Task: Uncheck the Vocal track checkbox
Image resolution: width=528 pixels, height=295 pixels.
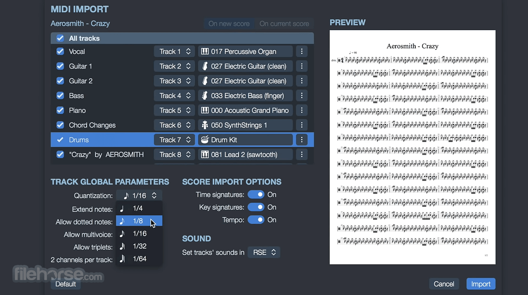Action: point(60,52)
